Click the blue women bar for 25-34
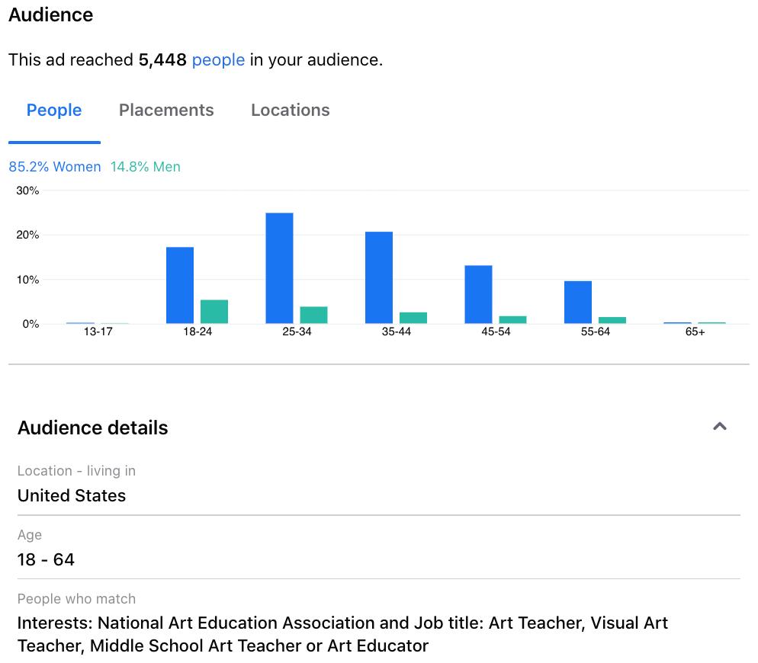 [x=279, y=268]
